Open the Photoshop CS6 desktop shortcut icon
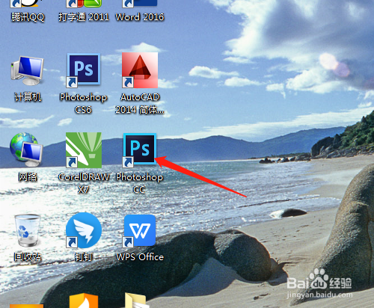The width and height of the screenshot is (374, 308). click(x=83, y=70)
